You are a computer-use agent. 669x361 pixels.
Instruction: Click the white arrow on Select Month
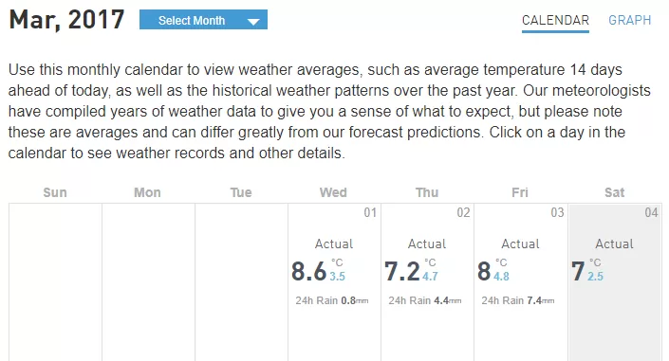(x=253, y=22)
